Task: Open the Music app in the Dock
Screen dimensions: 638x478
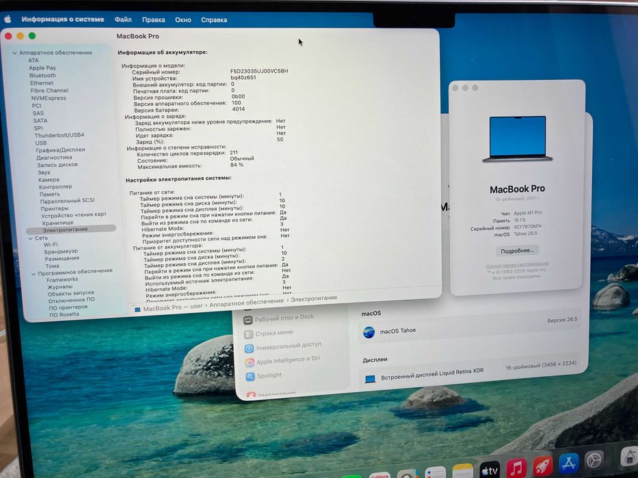Action: (516, 468)
